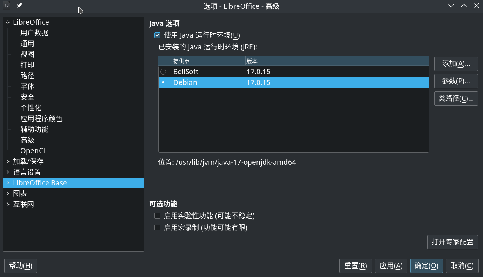The height and width of the screenshot is (277, 483).
Task: Open 应用程序颜色 settings page
Action: coord(41,119)
